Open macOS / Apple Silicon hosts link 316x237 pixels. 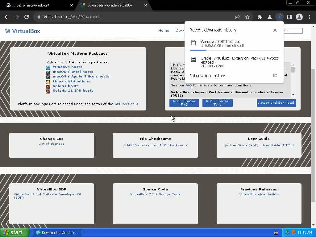[x=81, y=77]
